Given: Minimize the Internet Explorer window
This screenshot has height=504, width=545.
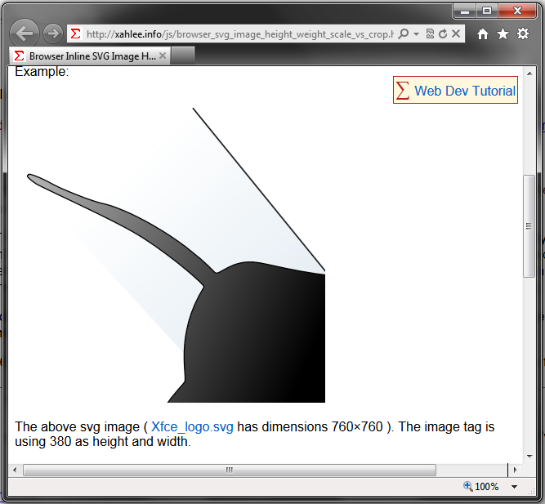Looking at the screenshot, I should click(x=465, y=11).
